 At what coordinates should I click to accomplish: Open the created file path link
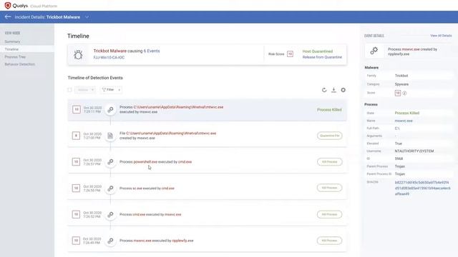(x=171, y=133)
